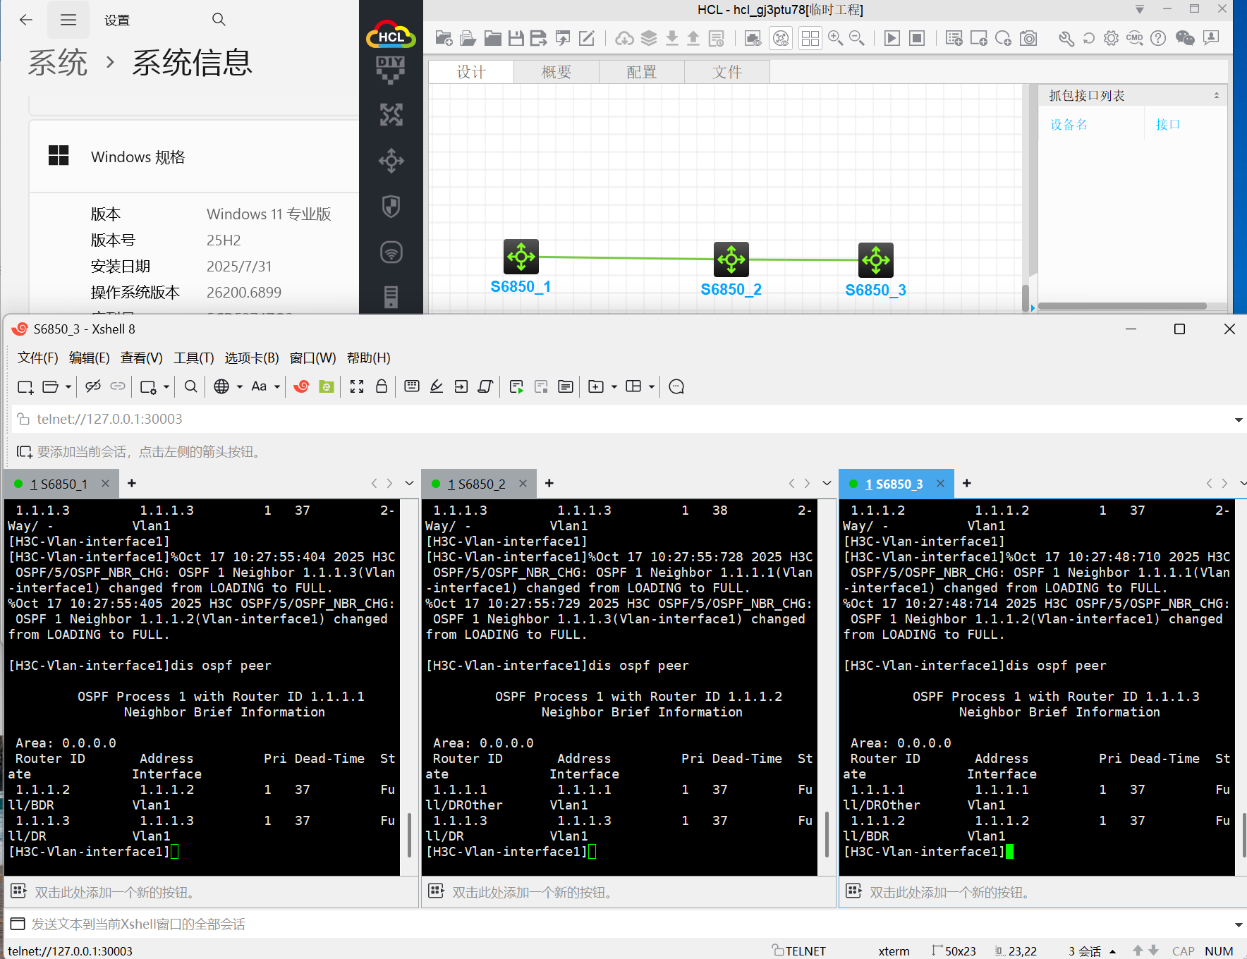The height and width of the screenshot is (959, 1247).
Task: Expand the tab list chevron beside S6850_1 pane
Action: click(x=409, y=484)
